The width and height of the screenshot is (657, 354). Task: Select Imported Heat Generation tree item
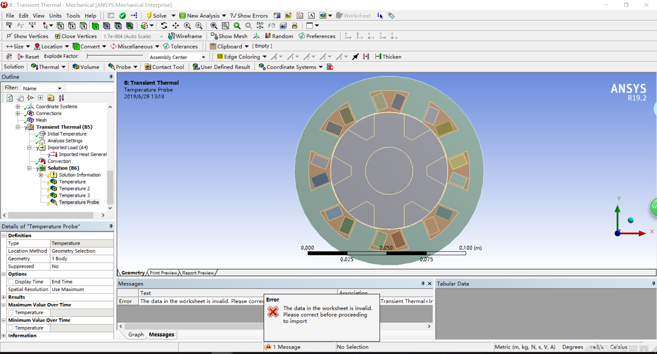tap(83, 154)
